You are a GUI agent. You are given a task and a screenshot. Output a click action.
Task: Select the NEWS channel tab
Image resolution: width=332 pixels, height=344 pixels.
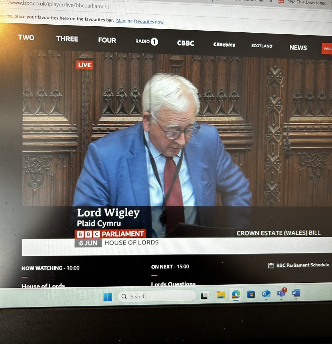[x=298, y=48]
